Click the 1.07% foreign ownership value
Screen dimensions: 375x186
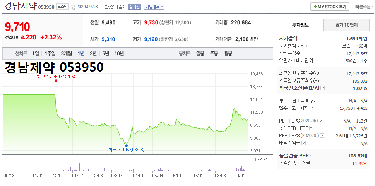point(360,89)
